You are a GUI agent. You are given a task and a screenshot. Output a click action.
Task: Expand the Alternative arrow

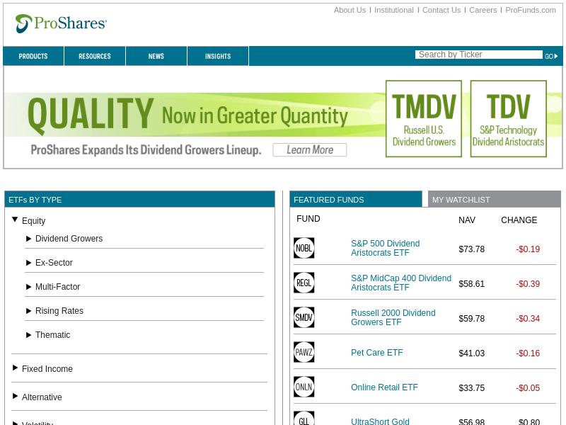point(15,396)
